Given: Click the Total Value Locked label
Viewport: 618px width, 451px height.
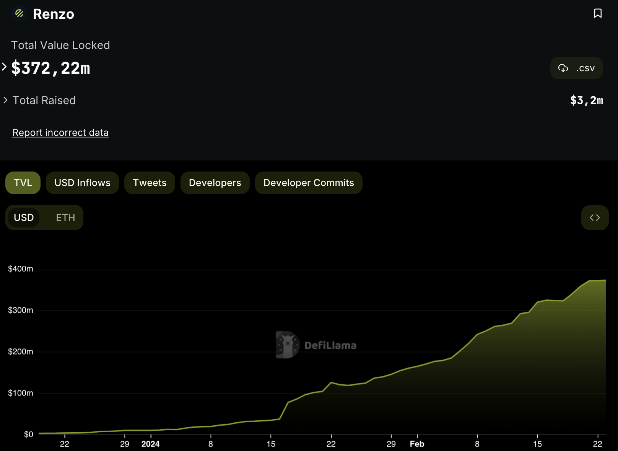Looking at the screenshot, I should tap(60, 45).
